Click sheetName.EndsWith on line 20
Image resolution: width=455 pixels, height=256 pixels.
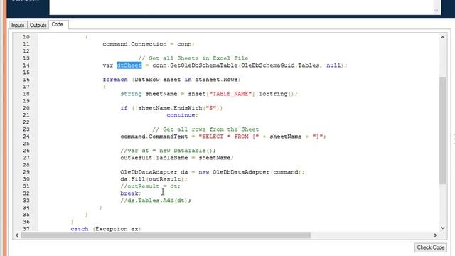170,108
